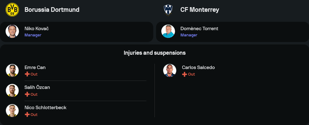Open the CF Monterrey team name link
Image resolution: width=309 pixels, height=125 pixels.
click(x=200, y=10)
